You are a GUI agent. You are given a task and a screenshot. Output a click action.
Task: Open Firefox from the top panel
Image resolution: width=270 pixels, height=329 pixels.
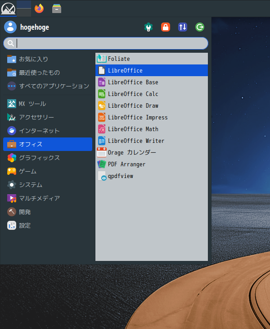coord(40,8)
